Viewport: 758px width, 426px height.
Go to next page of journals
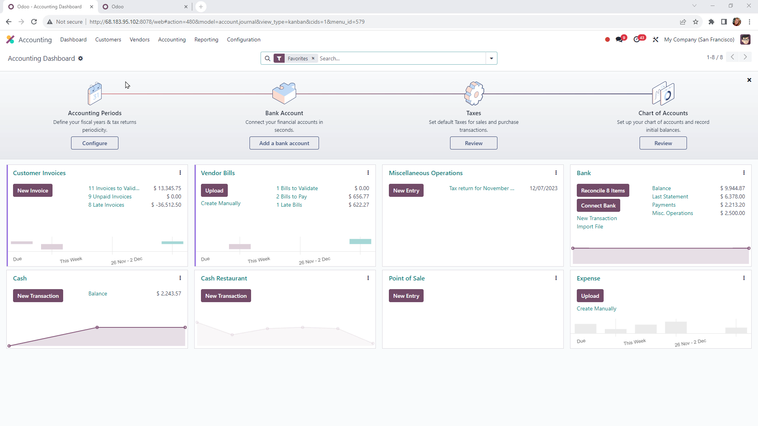(745, 57)
